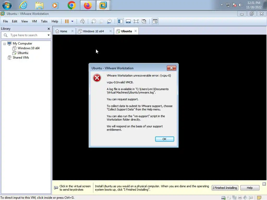Click the magnifier icon in library search
The width and height of the screenshot is (267, 200).
(5, 35)
